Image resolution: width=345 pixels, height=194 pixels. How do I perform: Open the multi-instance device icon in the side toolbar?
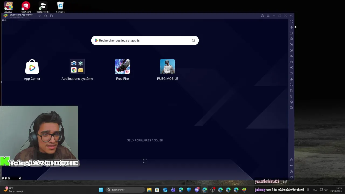291,85
